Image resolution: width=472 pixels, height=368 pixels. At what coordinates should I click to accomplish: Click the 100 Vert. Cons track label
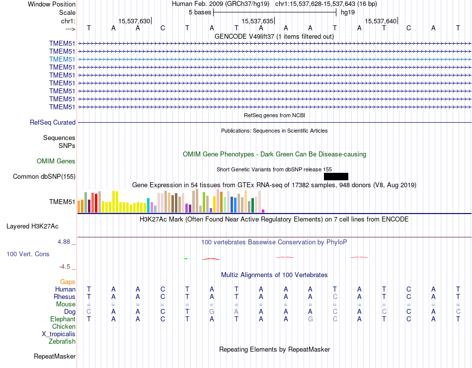coord(28,254)
